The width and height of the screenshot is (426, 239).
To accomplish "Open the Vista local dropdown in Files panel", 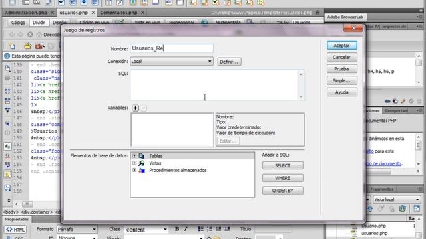I will [397, 199].
